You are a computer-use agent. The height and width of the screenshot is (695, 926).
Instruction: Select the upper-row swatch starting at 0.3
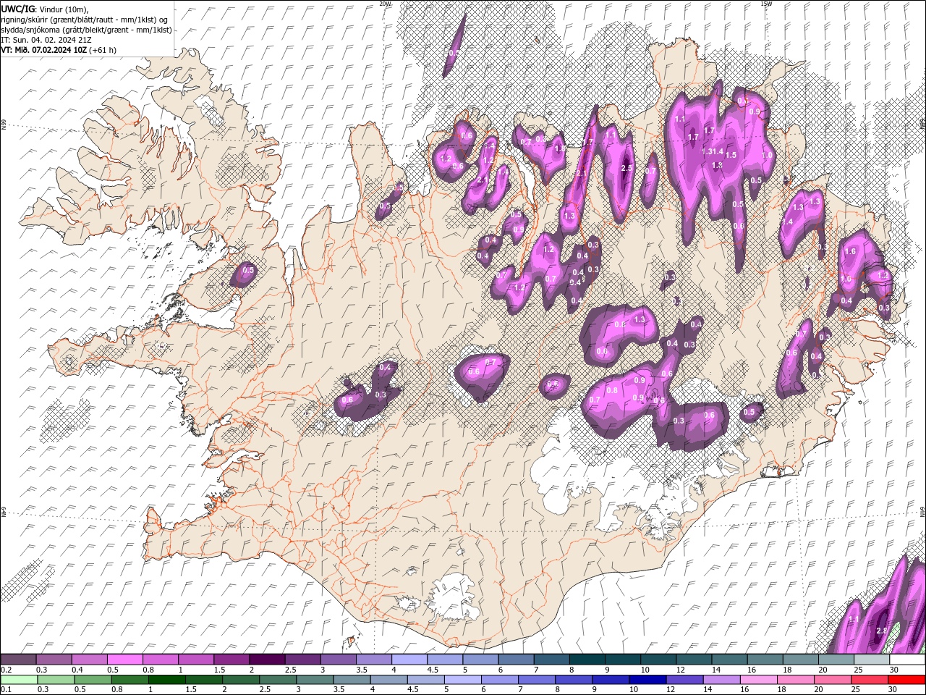coord(54,660)
